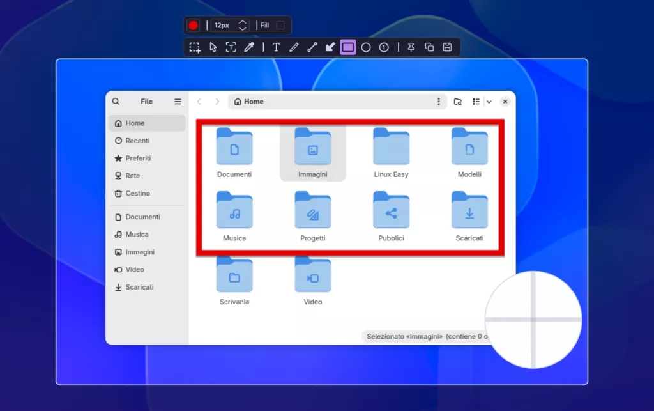This screenshot has width=654, height=411.
Task: Open the three-dot menu in path bar
Action: point(438,102)
